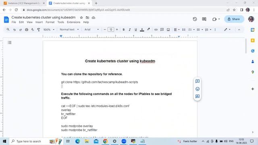This screenshot has width=258, height=145.
Task: Open the Help menu
Action: pos(86,22)
